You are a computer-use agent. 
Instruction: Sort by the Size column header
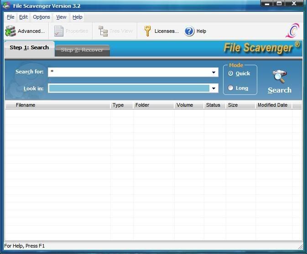pos(240,105)
